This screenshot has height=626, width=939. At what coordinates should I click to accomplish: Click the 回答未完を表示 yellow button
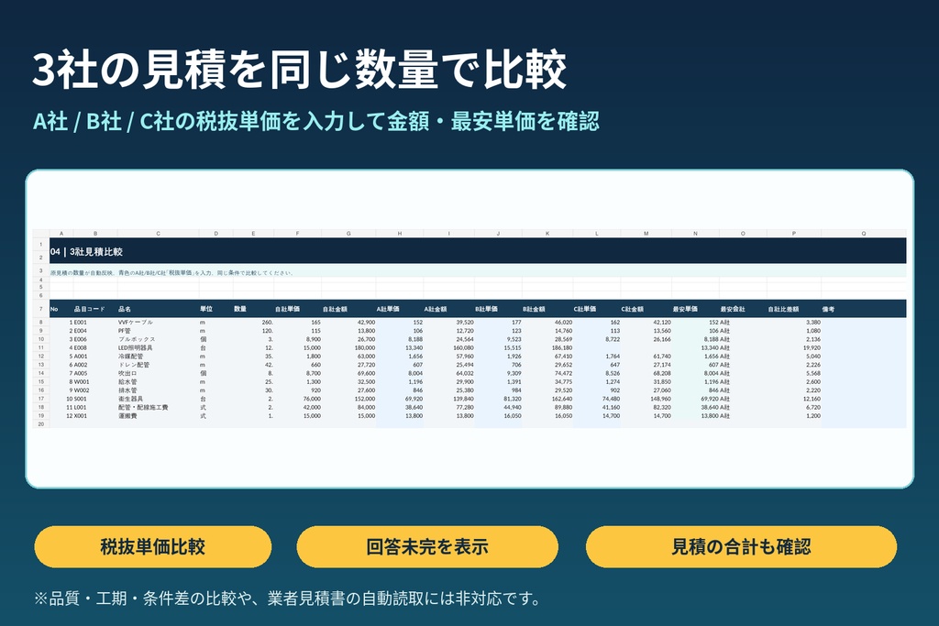[x=427, y=546]
